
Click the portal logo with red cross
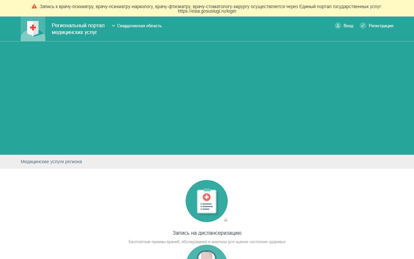(33, 29)
